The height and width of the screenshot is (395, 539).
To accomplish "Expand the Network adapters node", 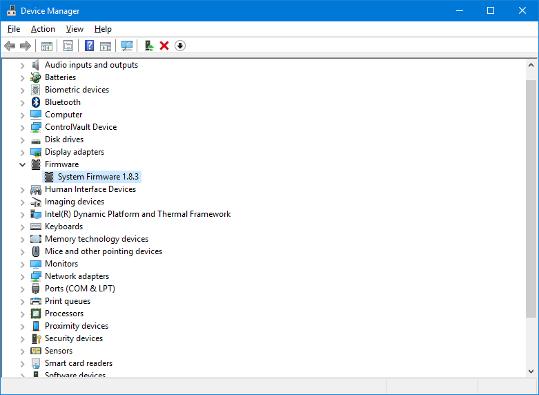I will click(x=22, y=277).
